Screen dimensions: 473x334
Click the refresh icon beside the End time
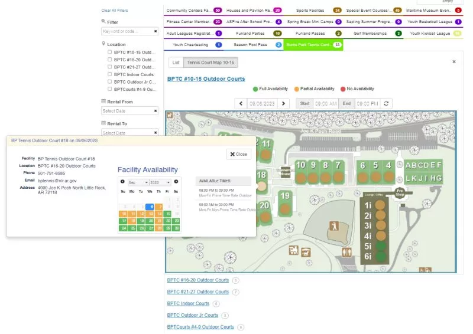387,103
